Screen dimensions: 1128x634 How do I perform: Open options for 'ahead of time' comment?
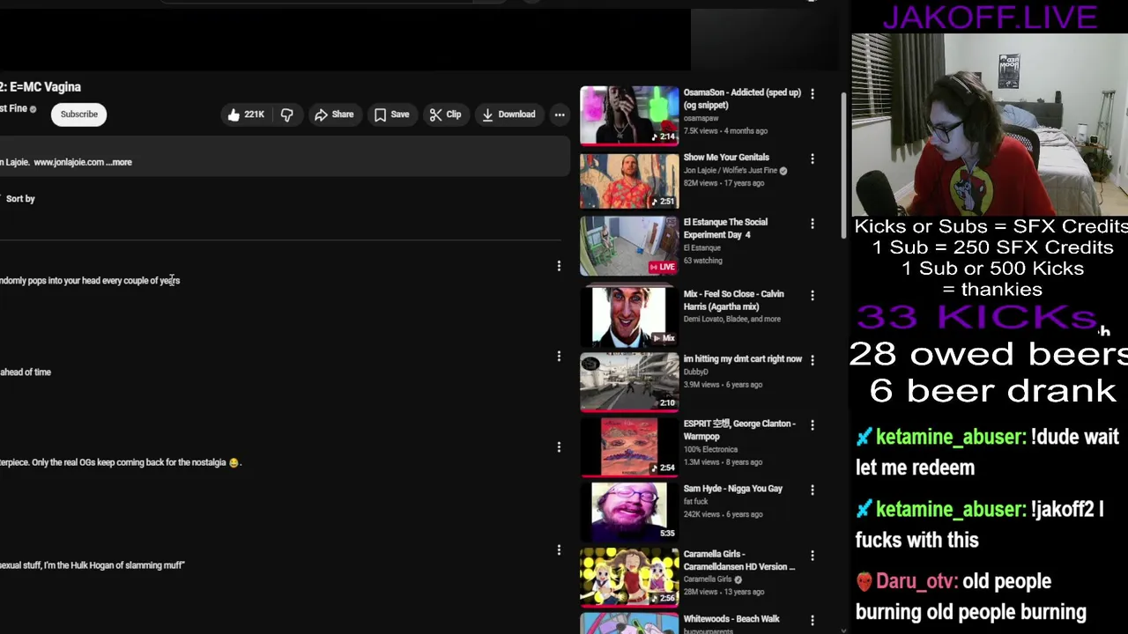(x=559, y=357)
